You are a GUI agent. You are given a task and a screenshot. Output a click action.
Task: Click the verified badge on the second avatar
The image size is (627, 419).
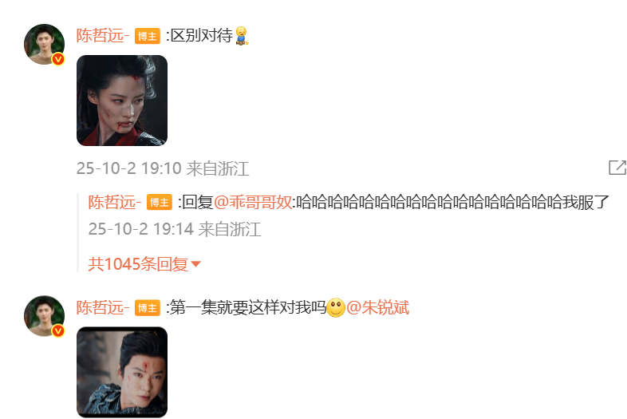pos(58,331)
